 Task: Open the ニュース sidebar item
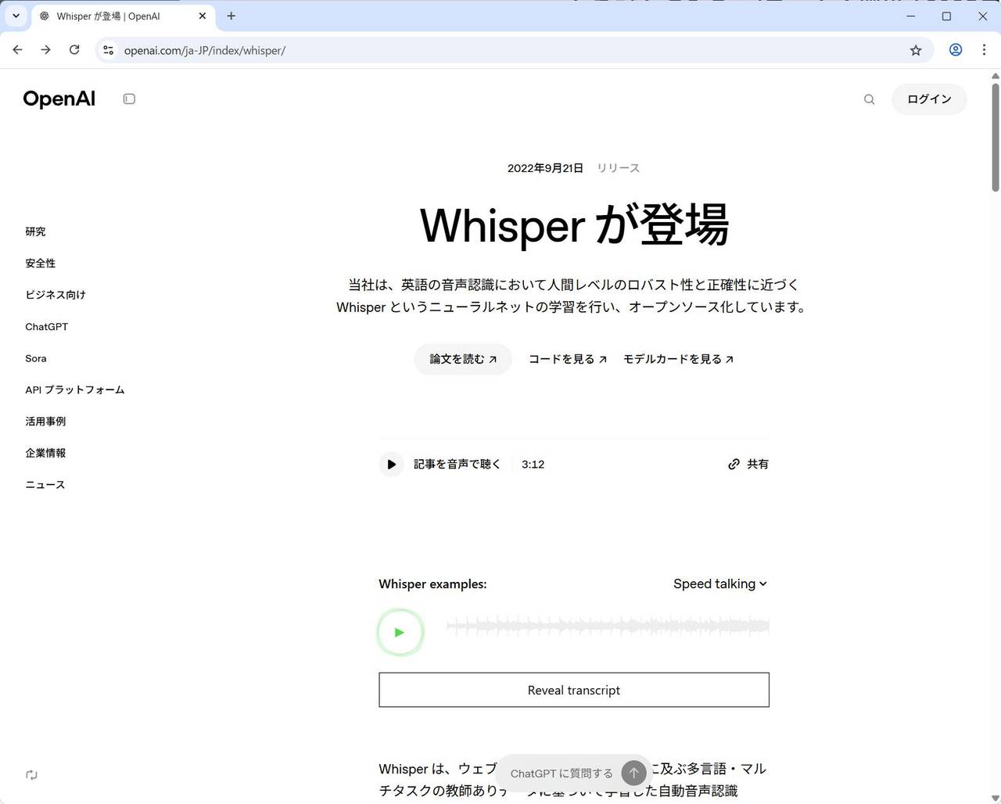(45, 485)
